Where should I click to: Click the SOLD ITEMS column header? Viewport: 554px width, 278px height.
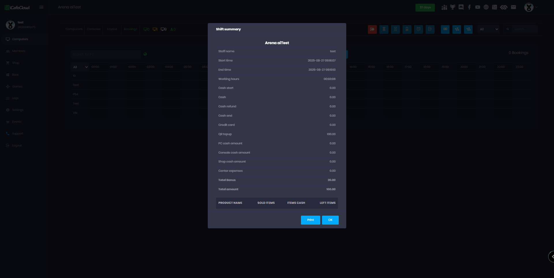pyautogui.click(x=266, y=203)
